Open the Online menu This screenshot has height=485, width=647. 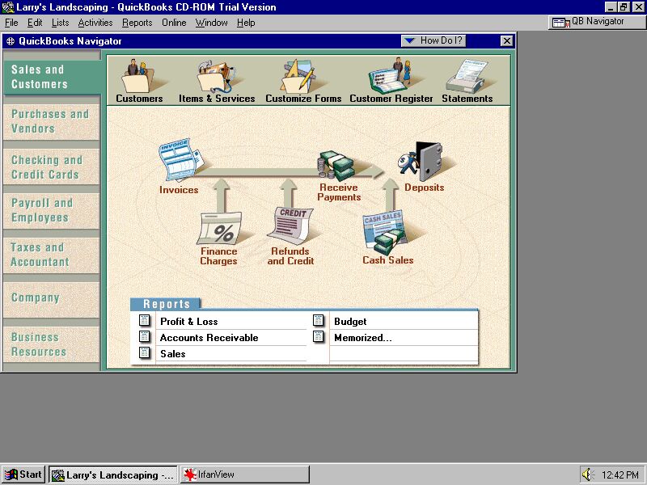pyautogui.click(x=174, y=23)
